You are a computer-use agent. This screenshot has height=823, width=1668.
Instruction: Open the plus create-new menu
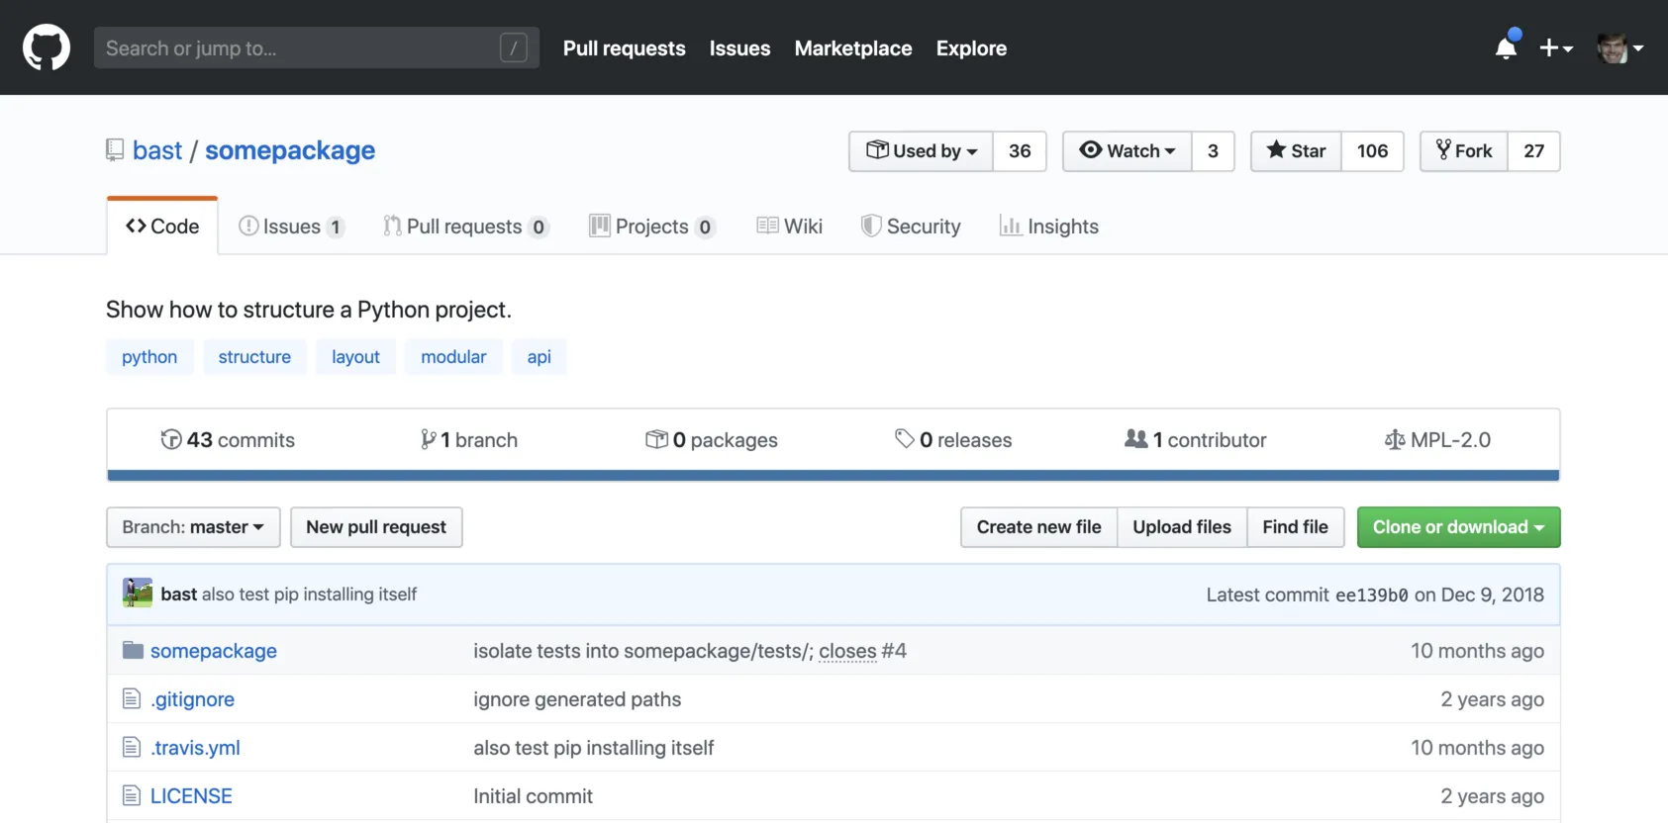1556,47
